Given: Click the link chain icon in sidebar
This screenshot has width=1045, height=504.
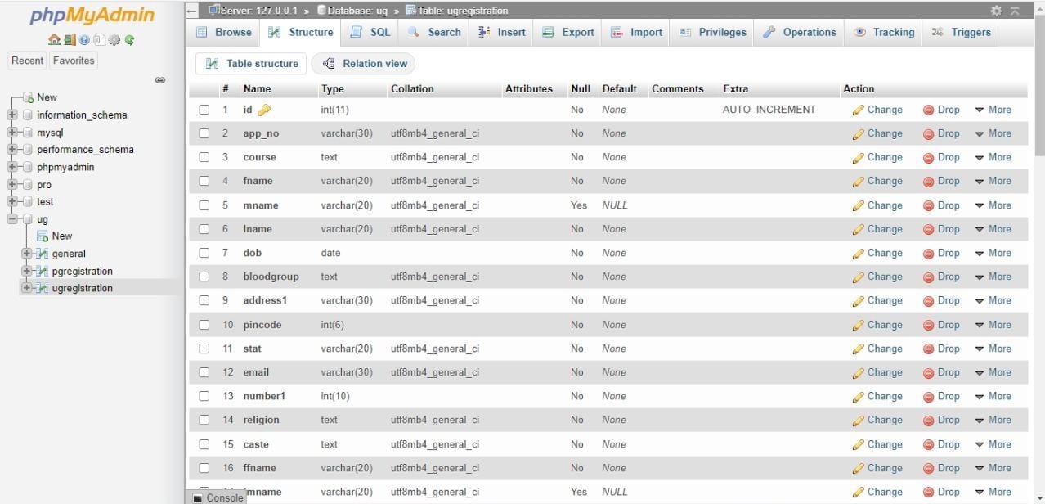Looking at the screenshot, I should click(x=160, y=80).
